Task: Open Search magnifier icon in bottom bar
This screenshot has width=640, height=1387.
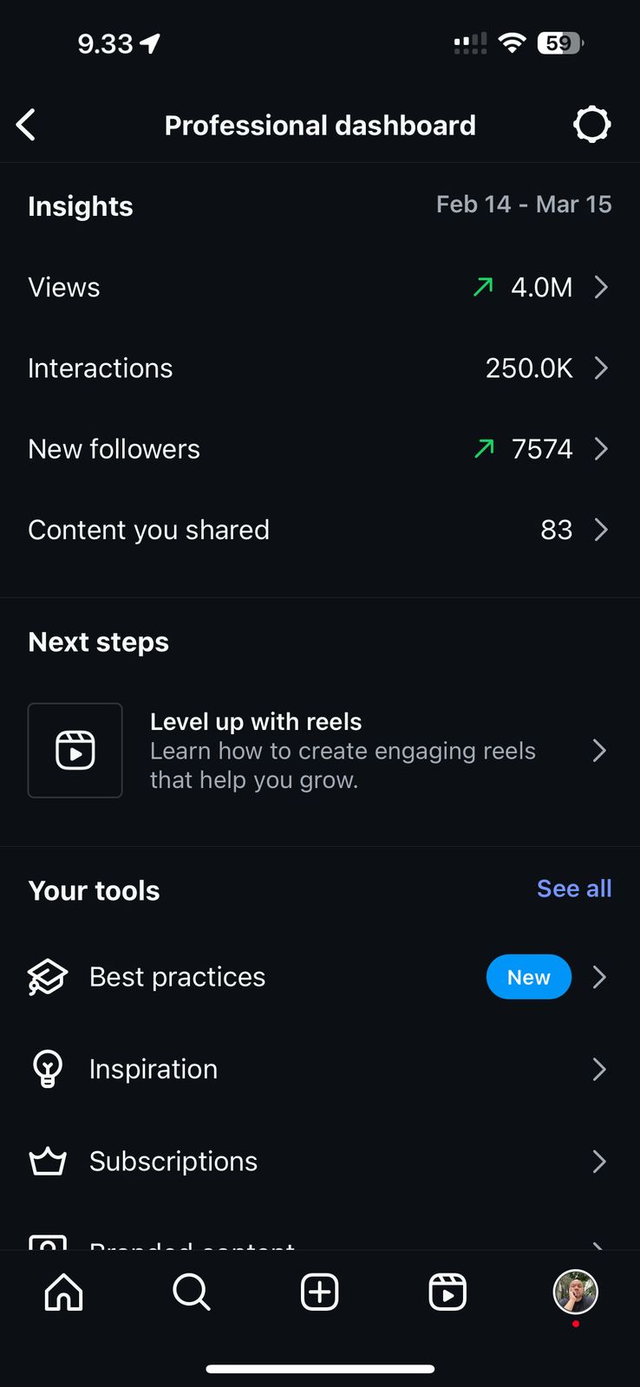Action: [191, 1292]
